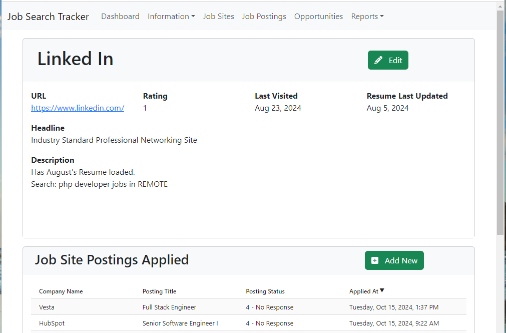
Task: Expand the Reports dropdown menu
Action: tap(367, 17)
